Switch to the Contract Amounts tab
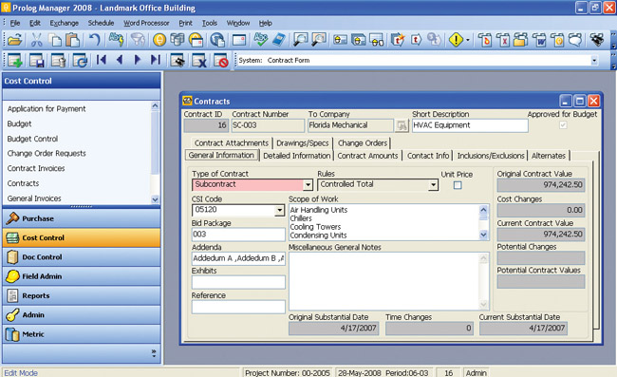The width and height of the screenshot is (617, 377). tap(367, 156)
